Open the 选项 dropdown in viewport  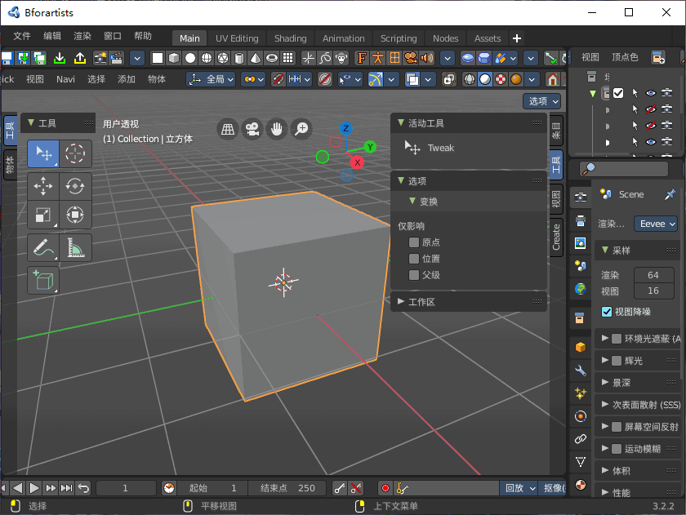coord(542,101)
